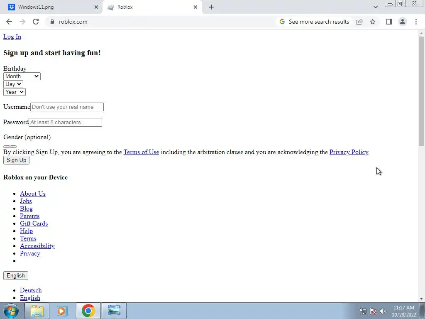Click the volume speaker tray icon

383,311
